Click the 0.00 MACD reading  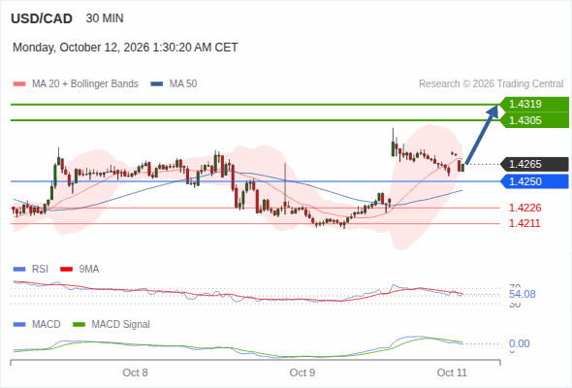tap(520, 343)
